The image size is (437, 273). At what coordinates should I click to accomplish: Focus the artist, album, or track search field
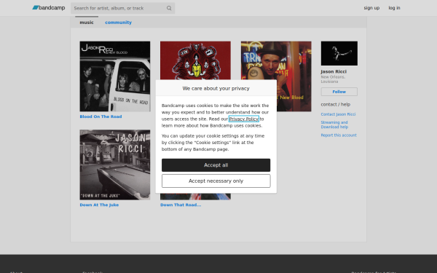click(122, 8)
